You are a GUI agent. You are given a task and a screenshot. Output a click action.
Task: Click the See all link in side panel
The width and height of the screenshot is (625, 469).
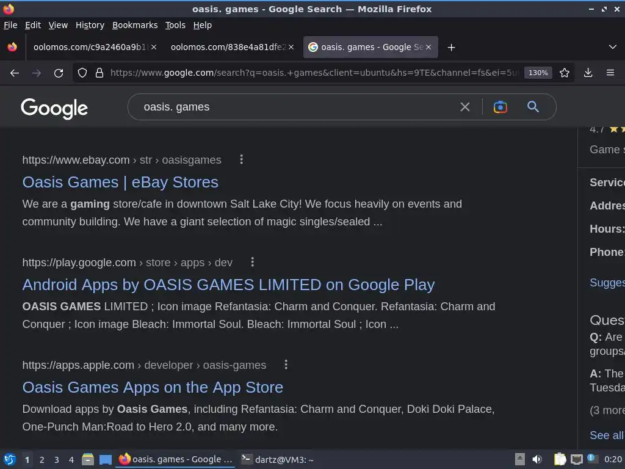click(x=606, y=435)
